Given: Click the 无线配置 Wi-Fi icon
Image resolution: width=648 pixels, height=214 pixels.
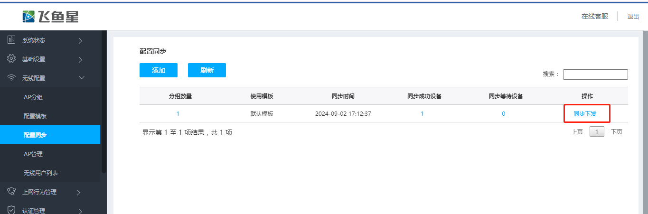Looking at the screenshot, I should [x=12, y=78].
